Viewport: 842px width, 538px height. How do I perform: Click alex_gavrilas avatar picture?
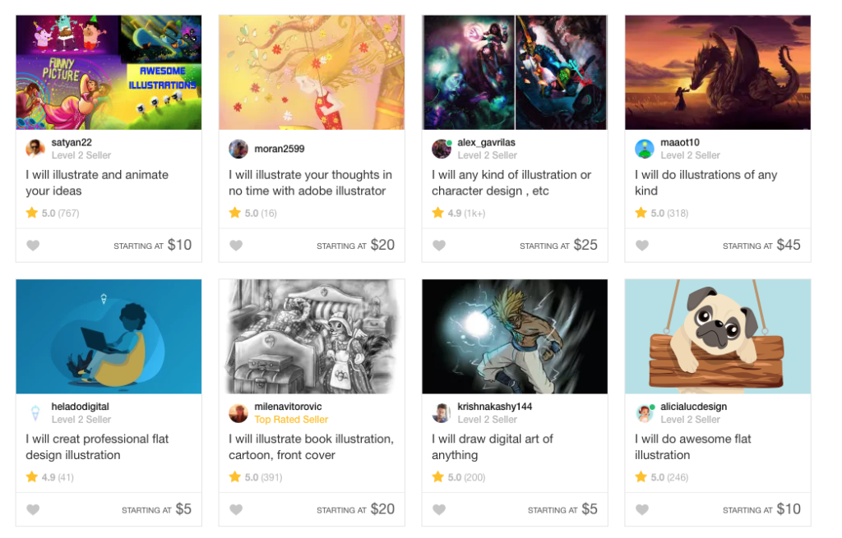pyautogui.click(x=442, y=149)
